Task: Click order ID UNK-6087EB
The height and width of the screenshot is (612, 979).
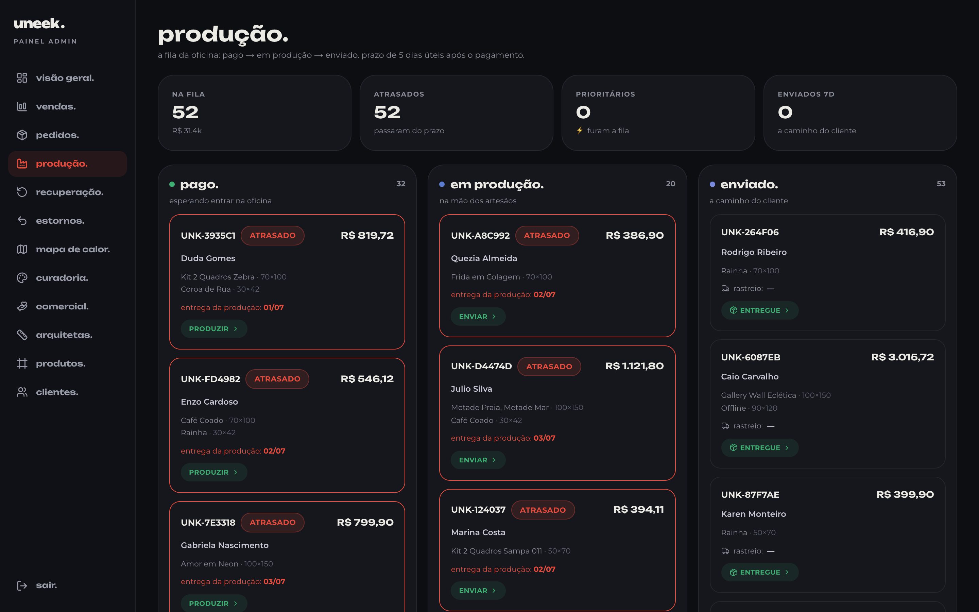Action: [751, 357]
